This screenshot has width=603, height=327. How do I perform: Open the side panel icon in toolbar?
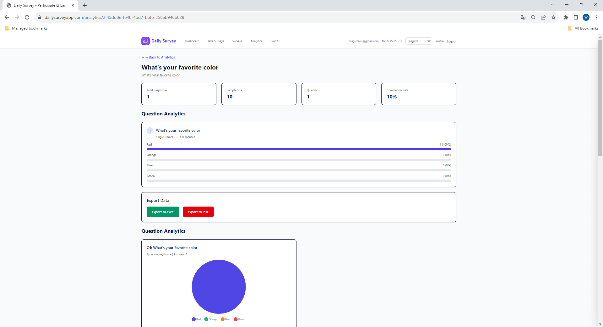pyautogui.click(x=576, y=17)
